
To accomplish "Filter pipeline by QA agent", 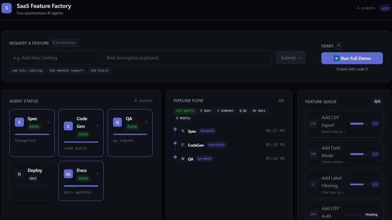I will 243,111.
